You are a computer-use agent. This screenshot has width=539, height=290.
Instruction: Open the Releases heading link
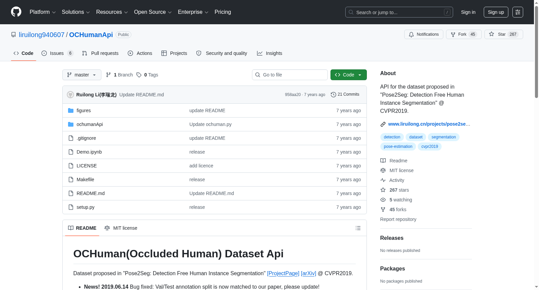pyautogui.click(x=392, y=238)
